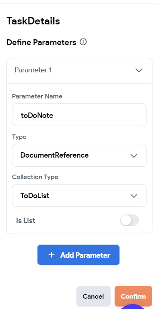
Task: Click the chevron in Collection Type field
Action: [x=134, y=196]
